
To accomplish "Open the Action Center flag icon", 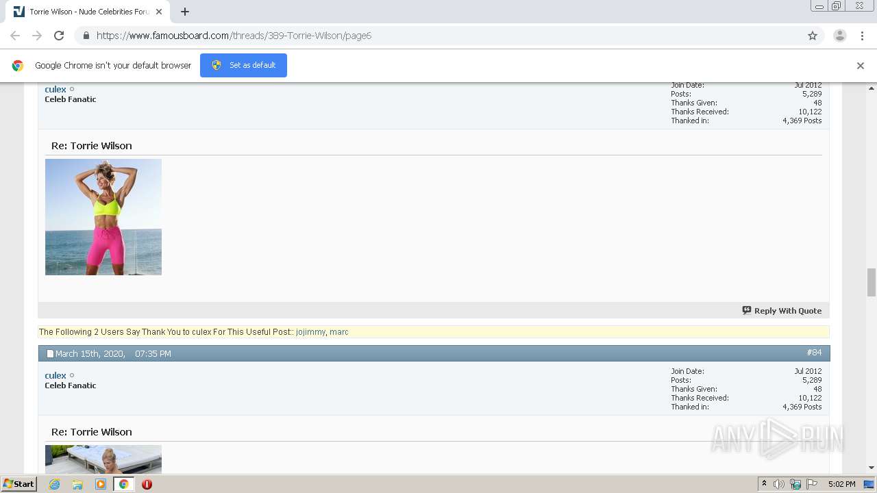I will tap(812, 484).
